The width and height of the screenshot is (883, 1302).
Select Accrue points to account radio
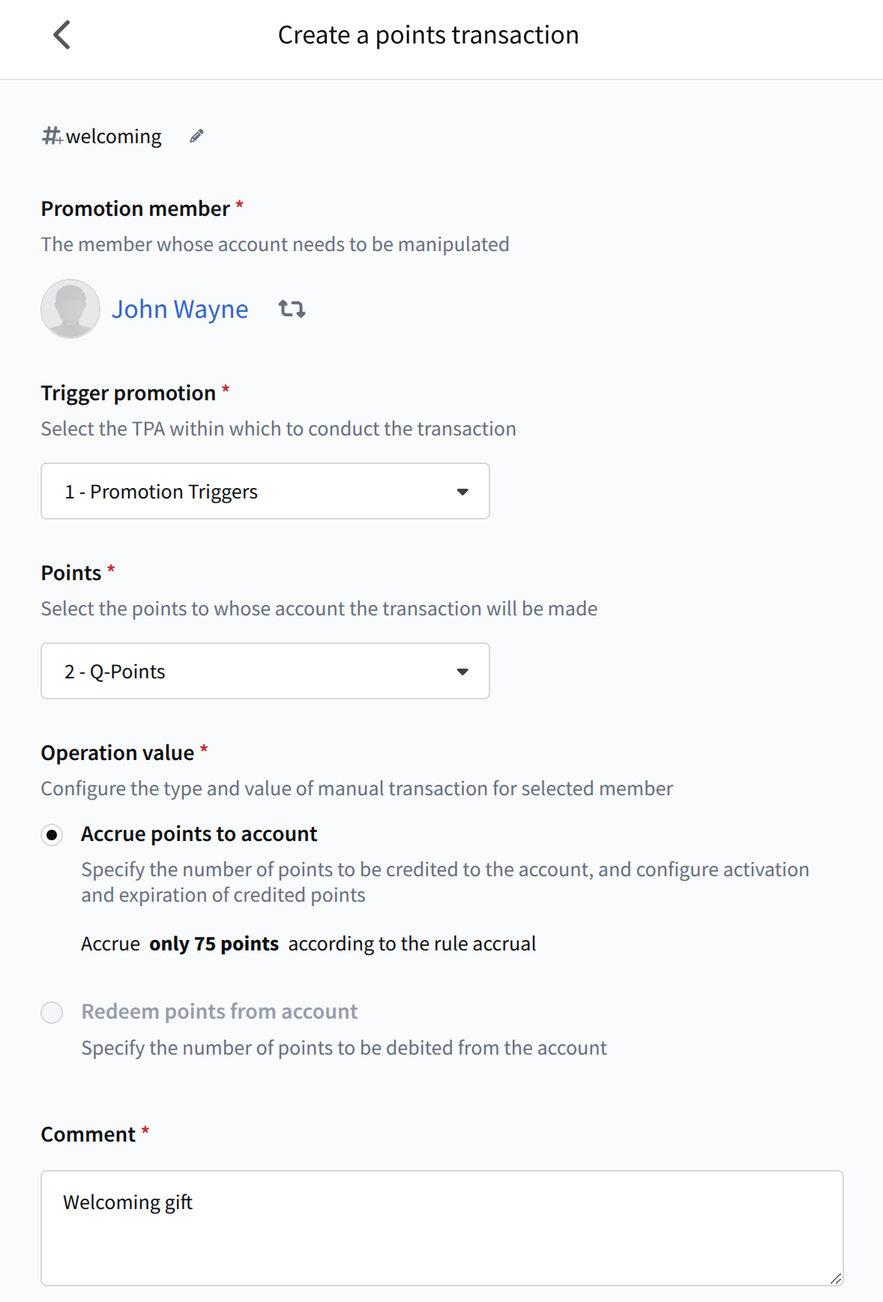[x=52, y=834]
